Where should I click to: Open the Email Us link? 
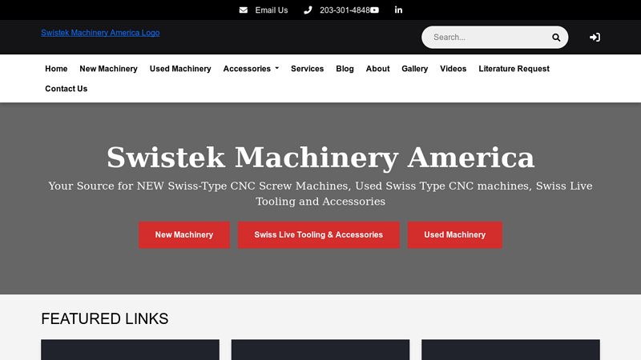(x=272, y=10)
